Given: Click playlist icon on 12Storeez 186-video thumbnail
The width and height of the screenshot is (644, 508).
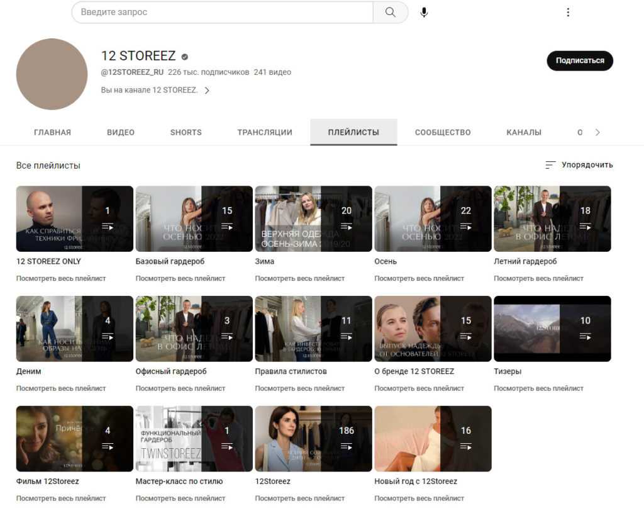Looking at the screenshot, I should pos(347,447).
